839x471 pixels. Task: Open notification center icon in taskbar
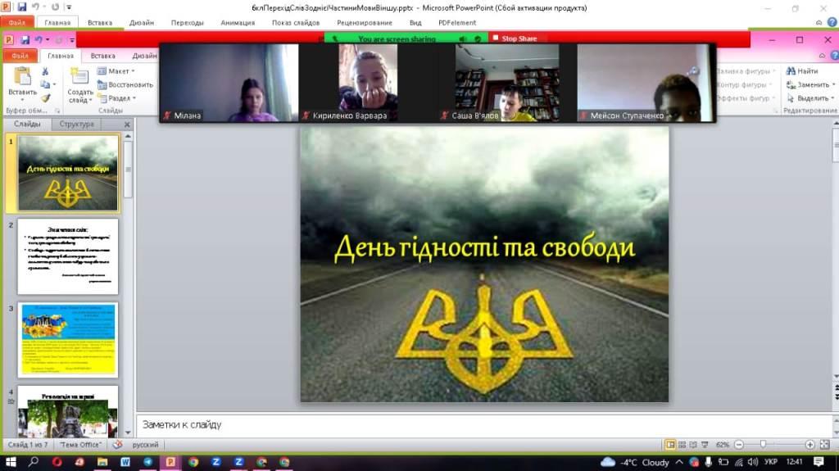(x=819, y=461)
